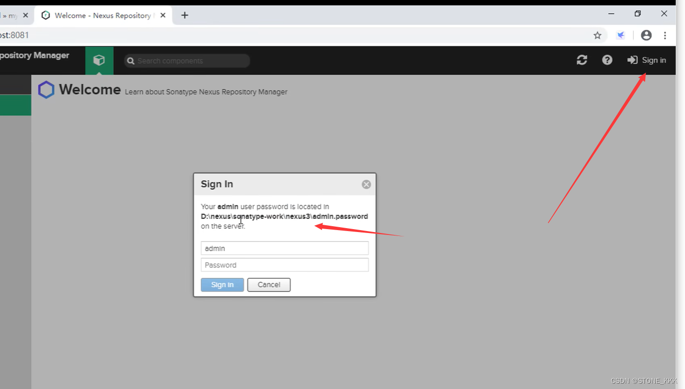Viewport: 685px width, 389px height.
Task: Click the Password input field
Action: pos(284,265)
